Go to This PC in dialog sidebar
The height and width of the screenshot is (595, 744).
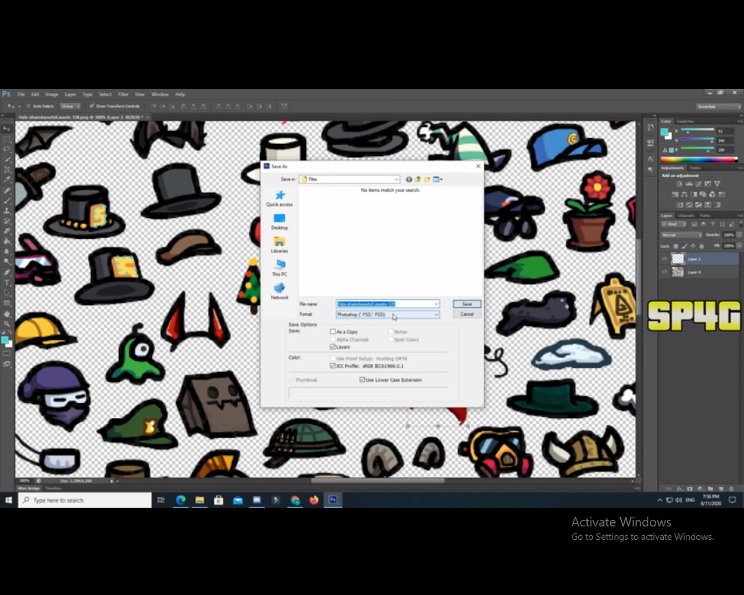point(280,268)
